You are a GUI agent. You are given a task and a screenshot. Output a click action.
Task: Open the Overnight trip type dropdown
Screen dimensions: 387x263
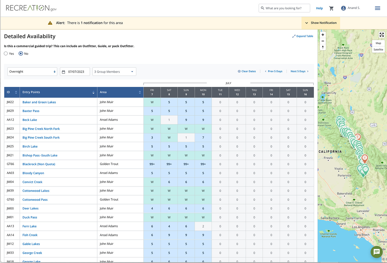32,72
